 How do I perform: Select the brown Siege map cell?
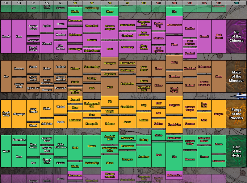[x=219, y=77]
